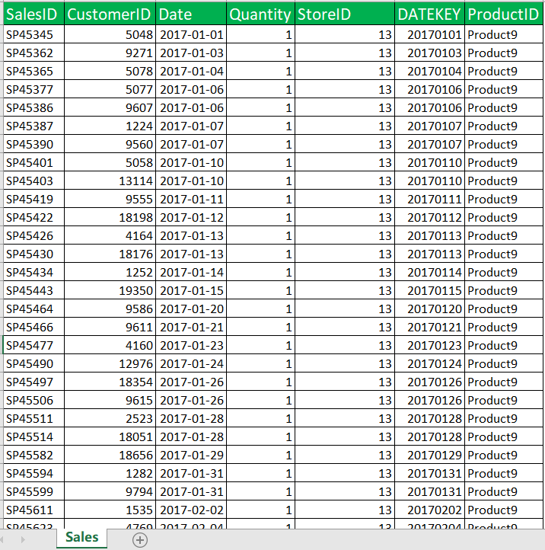The height and width of the screenshot is (550, 545).
Task: Click StoreID cell in SP45511 row
Action: (345, 418)
